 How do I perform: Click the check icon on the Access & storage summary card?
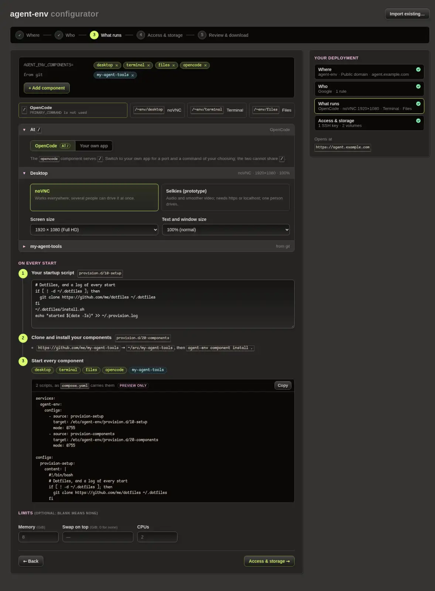click(x=418, y=121)
